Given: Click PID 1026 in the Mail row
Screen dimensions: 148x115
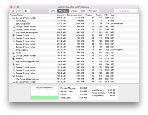Looking at the screenshot, I should pos(107,64).
